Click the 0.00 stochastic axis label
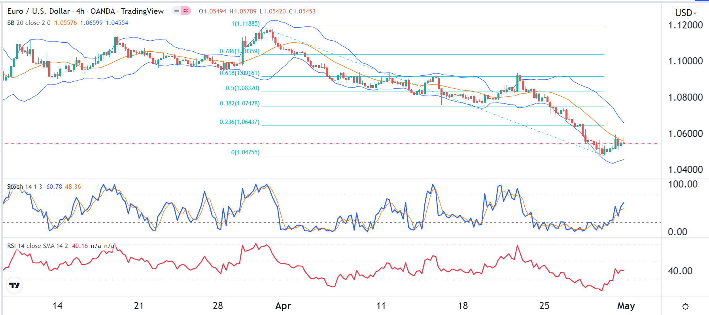The width and height of the screenshot is (709, 315). (677, 232)
